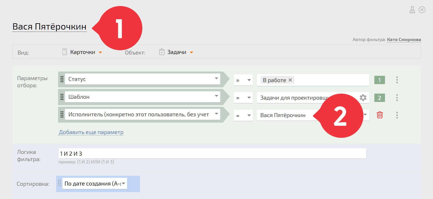Click the Сортировка label
The height and width of the screenshot is (199, 433).
coord(33,184)
